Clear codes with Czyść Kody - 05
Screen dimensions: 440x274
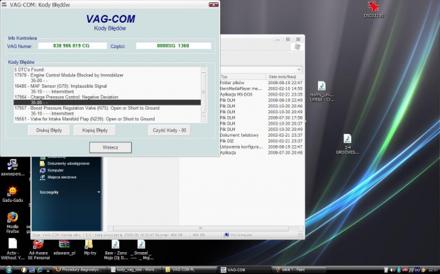pos(169,130)
